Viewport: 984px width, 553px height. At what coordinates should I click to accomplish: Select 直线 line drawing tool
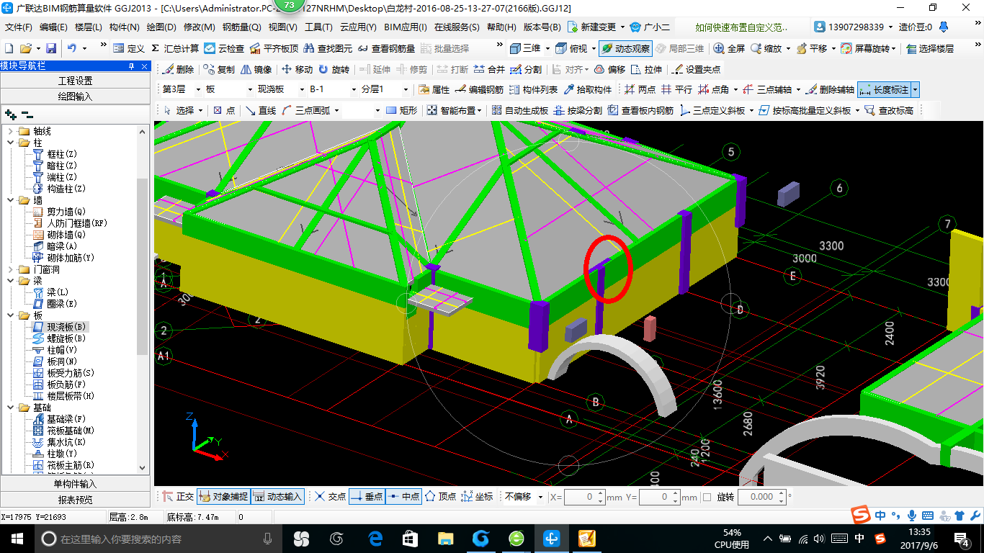[261, 110]
